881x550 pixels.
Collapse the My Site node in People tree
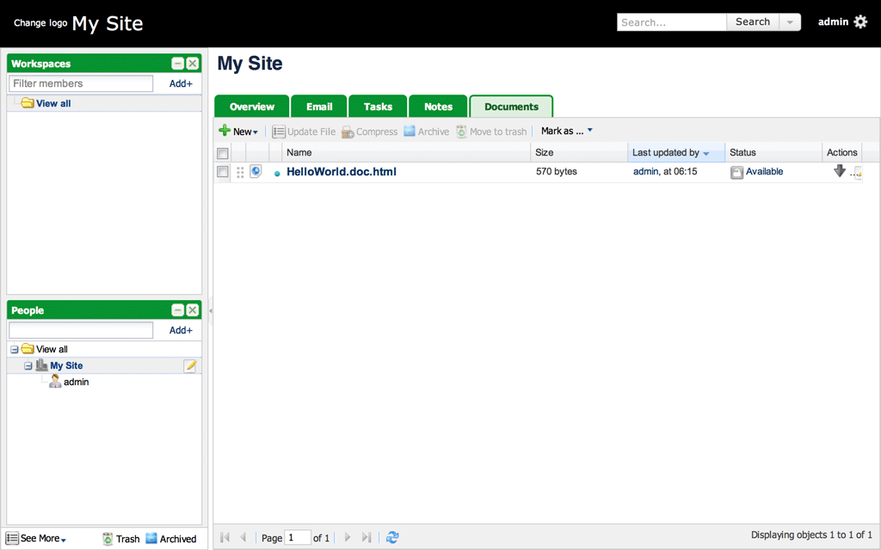pos(28,366)
